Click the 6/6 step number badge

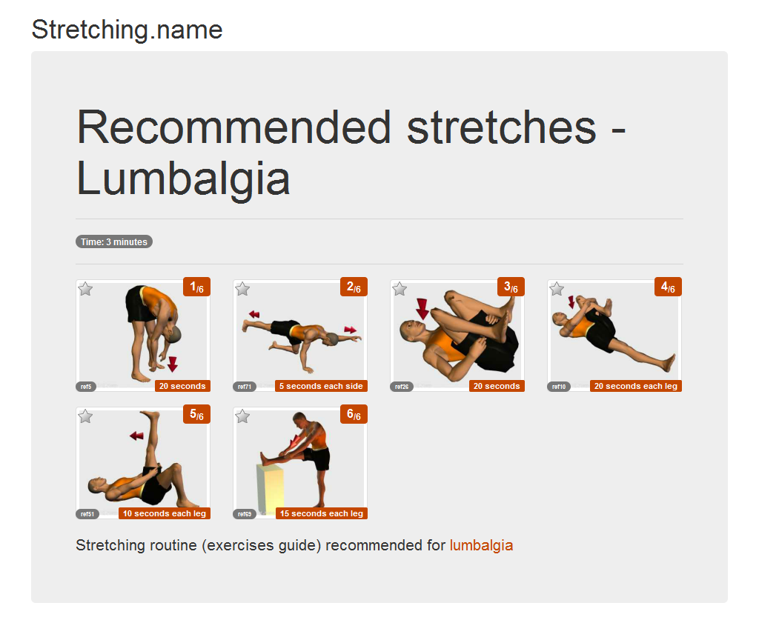pyautogui.click(x=354, y=415)
